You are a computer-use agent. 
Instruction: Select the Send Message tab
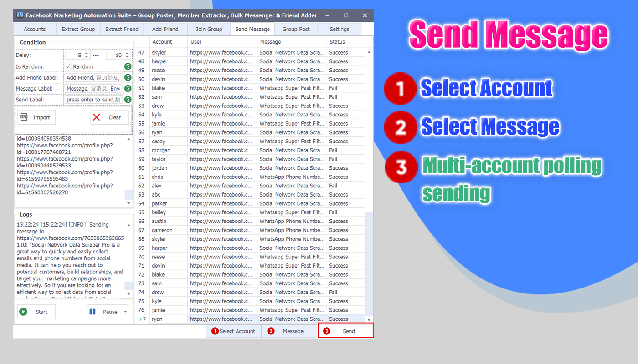252,29
